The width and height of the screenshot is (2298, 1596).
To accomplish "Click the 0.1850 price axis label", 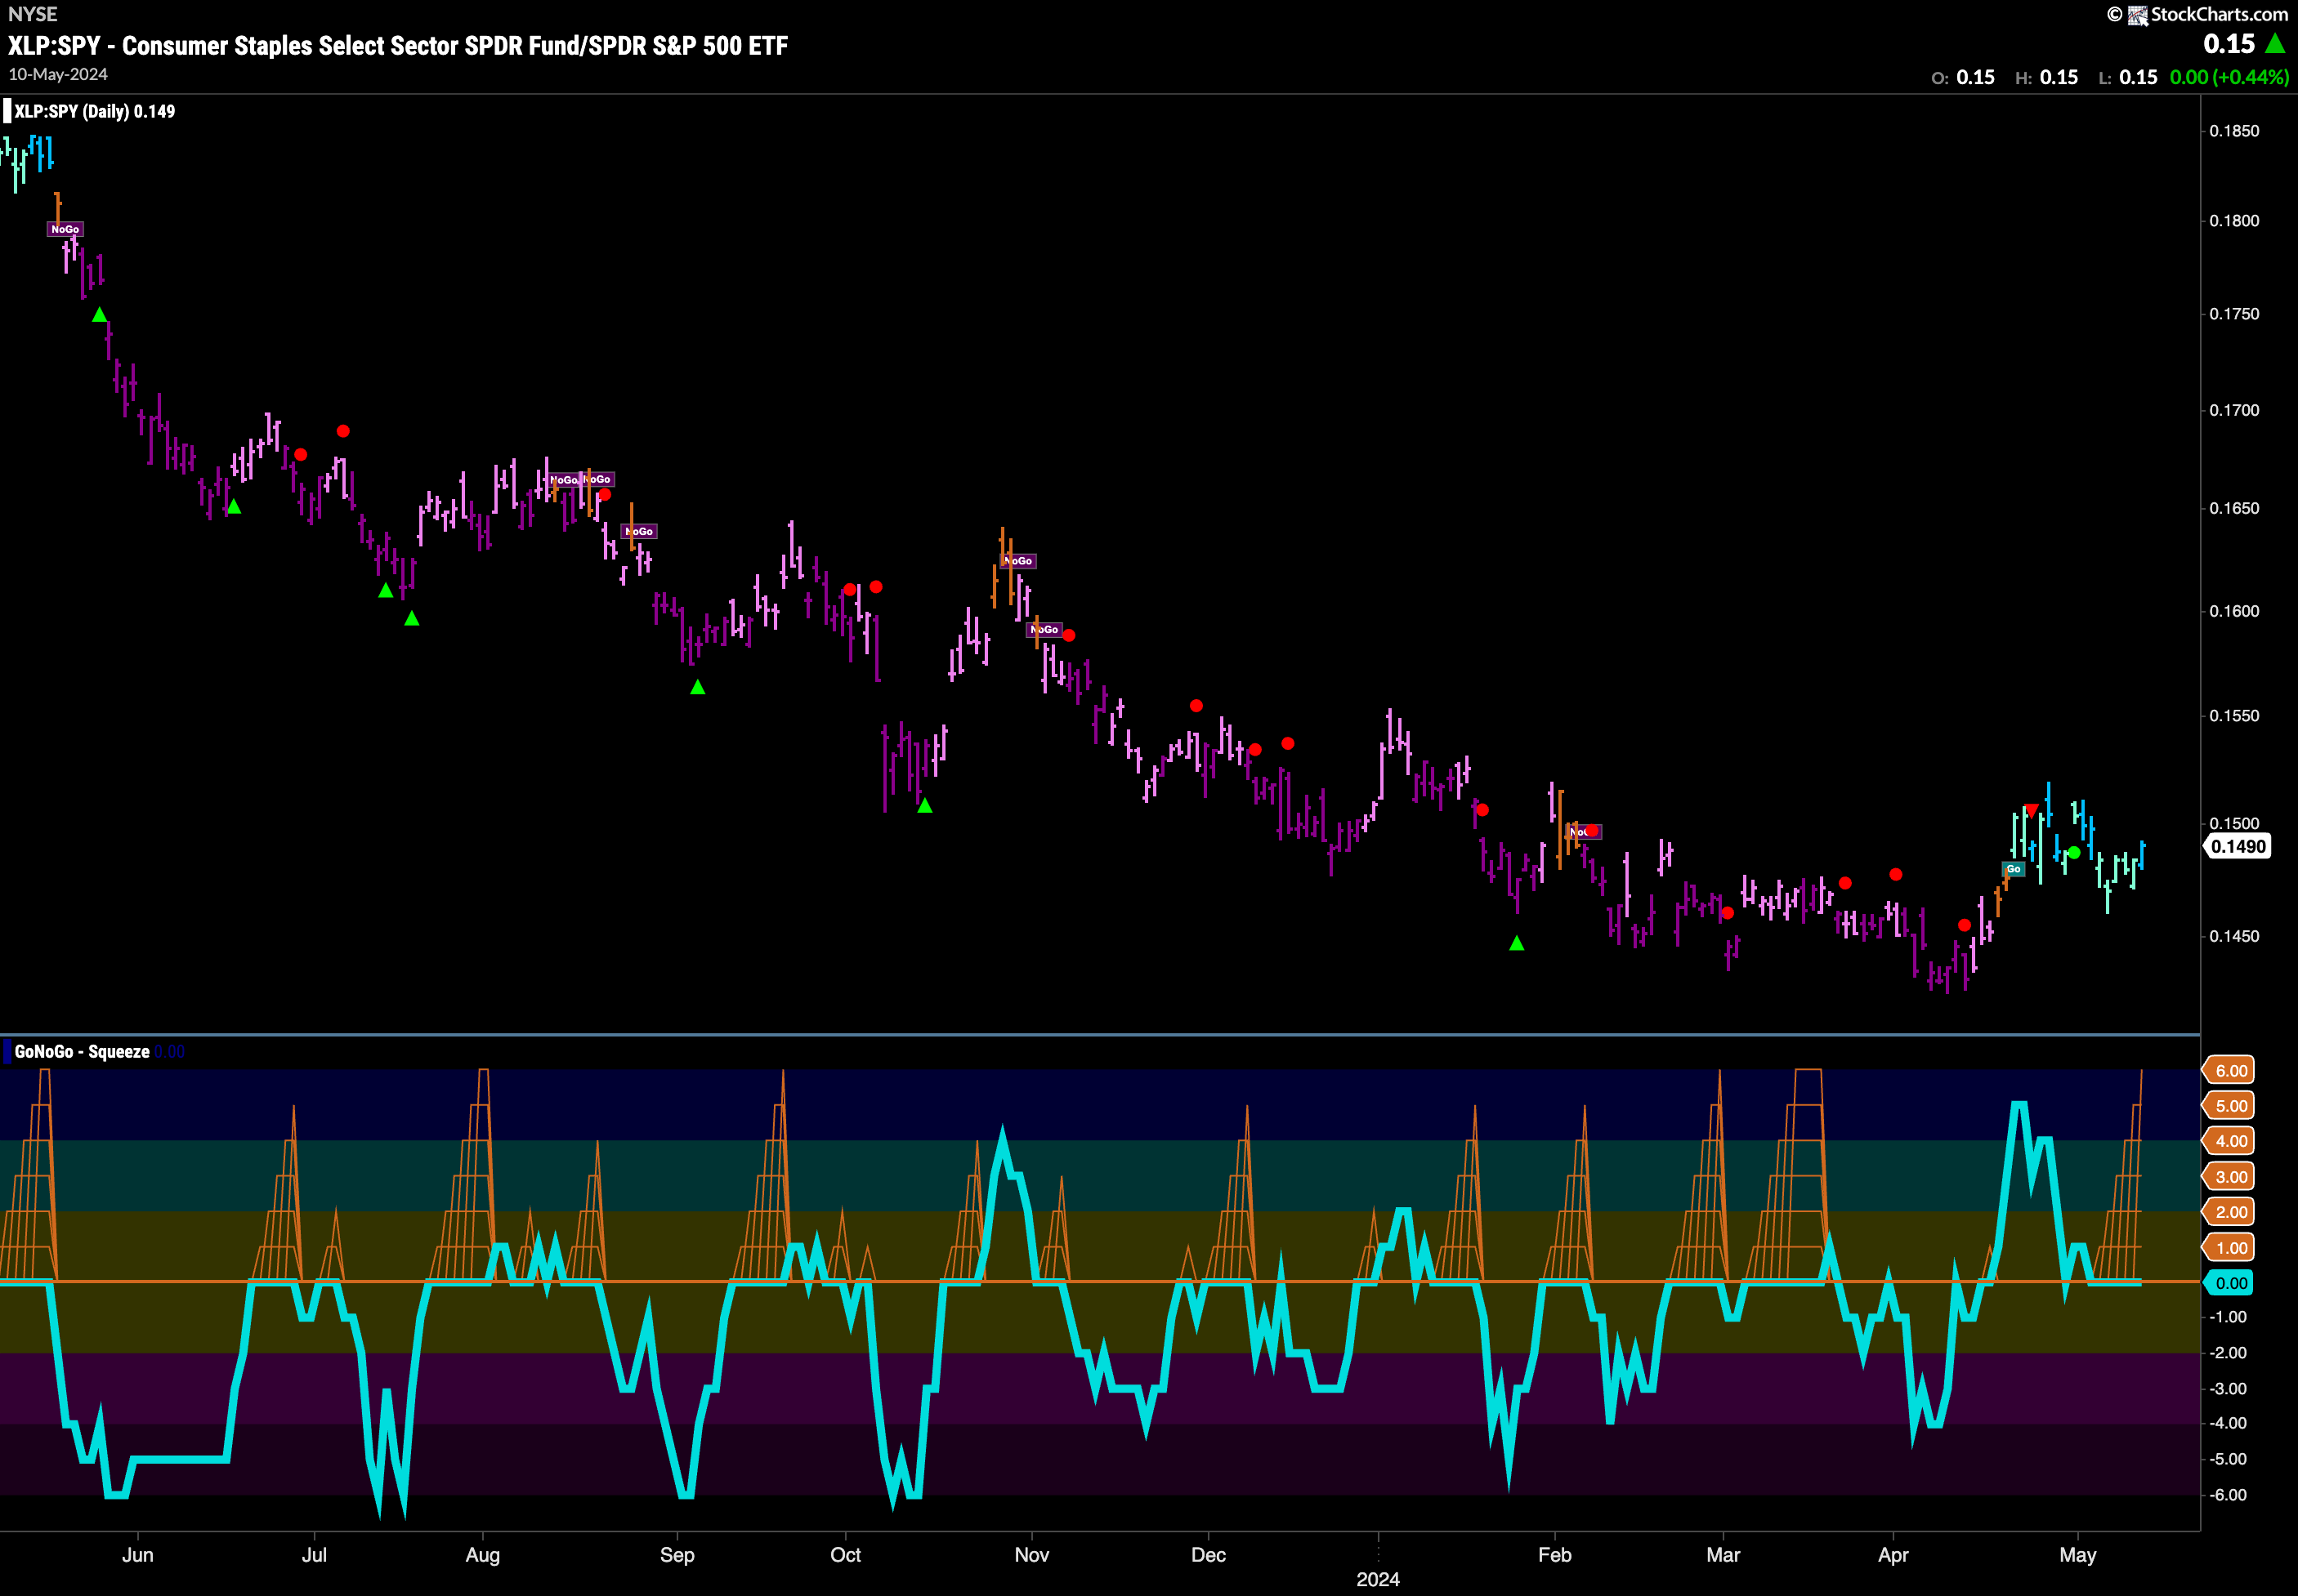I will point(2234,131).
